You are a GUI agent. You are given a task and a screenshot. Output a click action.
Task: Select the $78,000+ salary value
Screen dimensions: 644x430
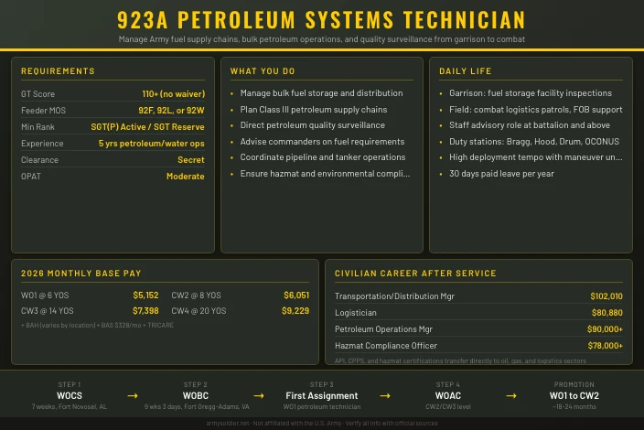point(605,346)
